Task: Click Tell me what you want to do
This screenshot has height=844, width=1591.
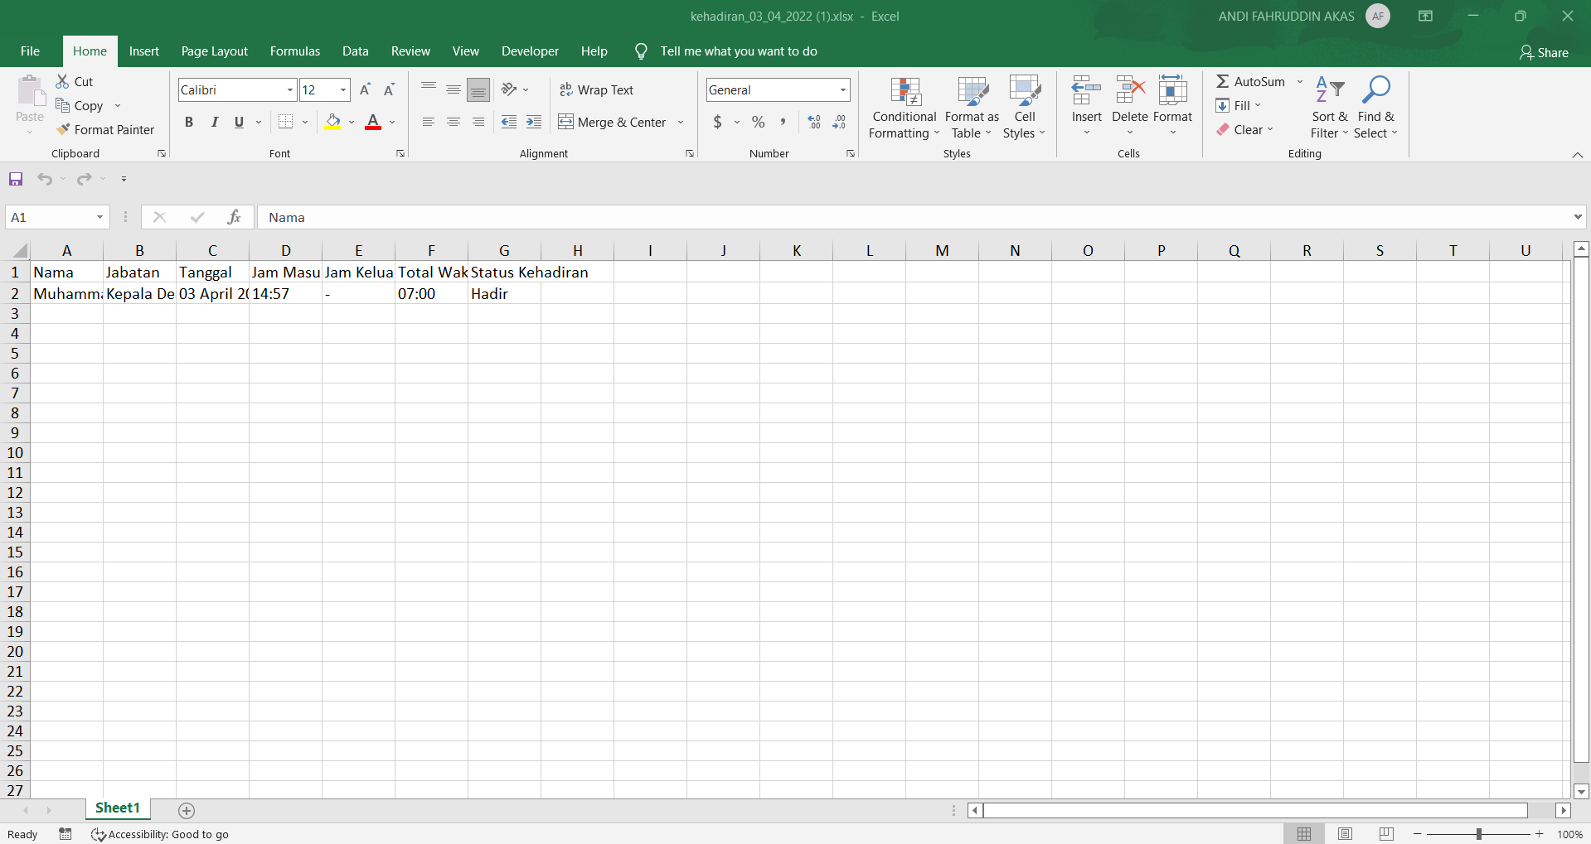Action: pos(739,51)
